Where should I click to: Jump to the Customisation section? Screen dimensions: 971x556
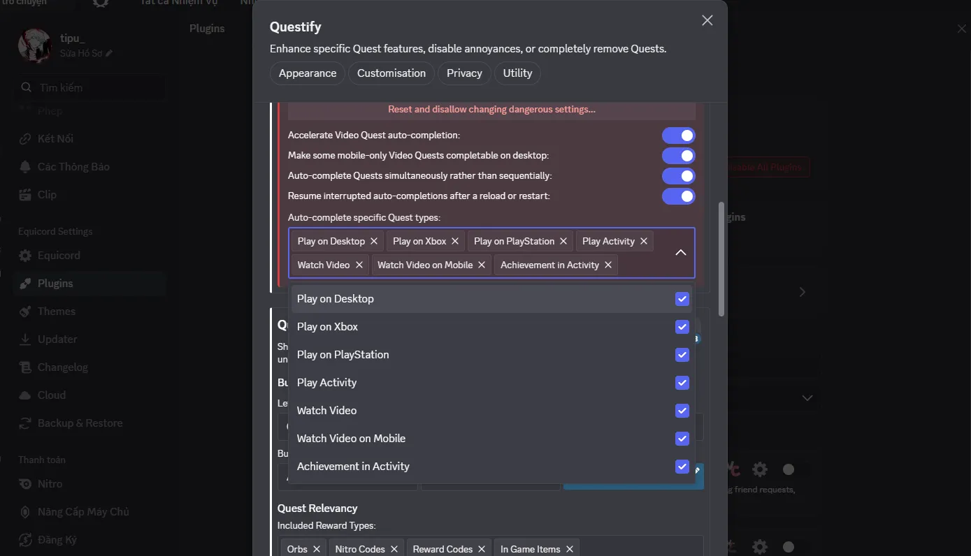pyautogui.click(x=391, y=73)
